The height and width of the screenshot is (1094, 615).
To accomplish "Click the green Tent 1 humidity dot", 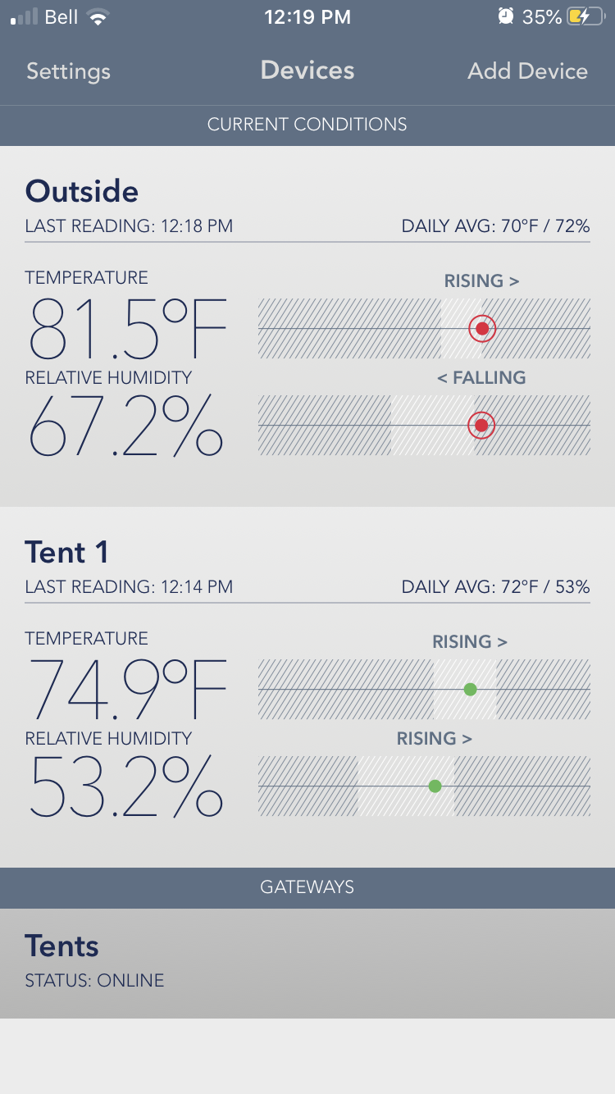I will [x=435, y=786].
